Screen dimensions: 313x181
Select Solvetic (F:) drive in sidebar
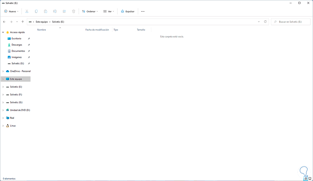16,95
